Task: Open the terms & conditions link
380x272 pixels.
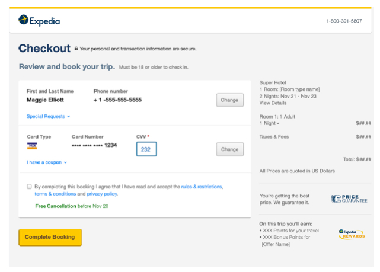Action: pos(55,194)
